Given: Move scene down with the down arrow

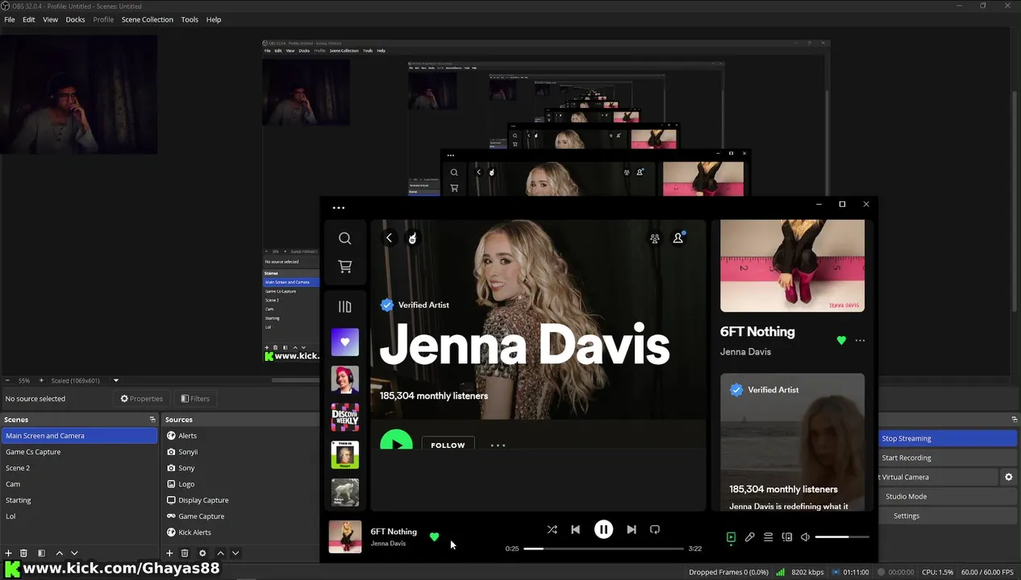Looking at the screenshot, I should click(74, 553).
